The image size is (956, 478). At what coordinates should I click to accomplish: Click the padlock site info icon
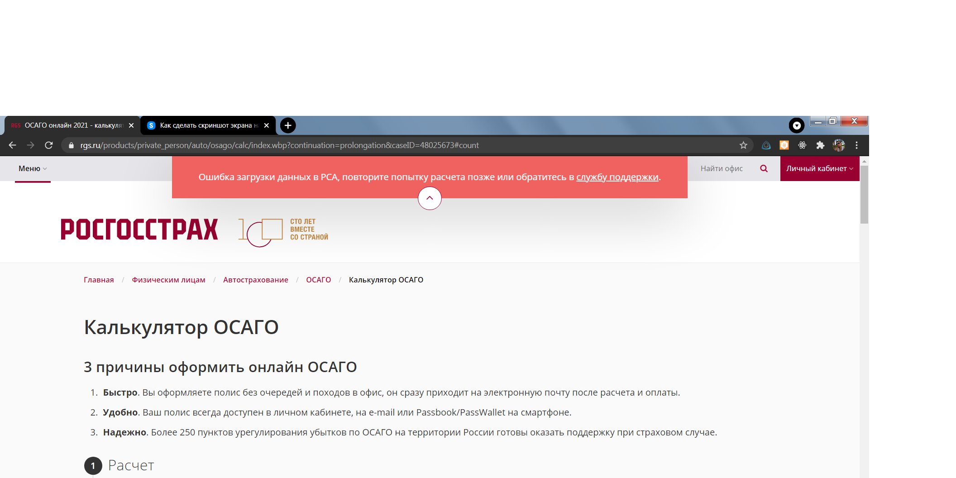71,145
